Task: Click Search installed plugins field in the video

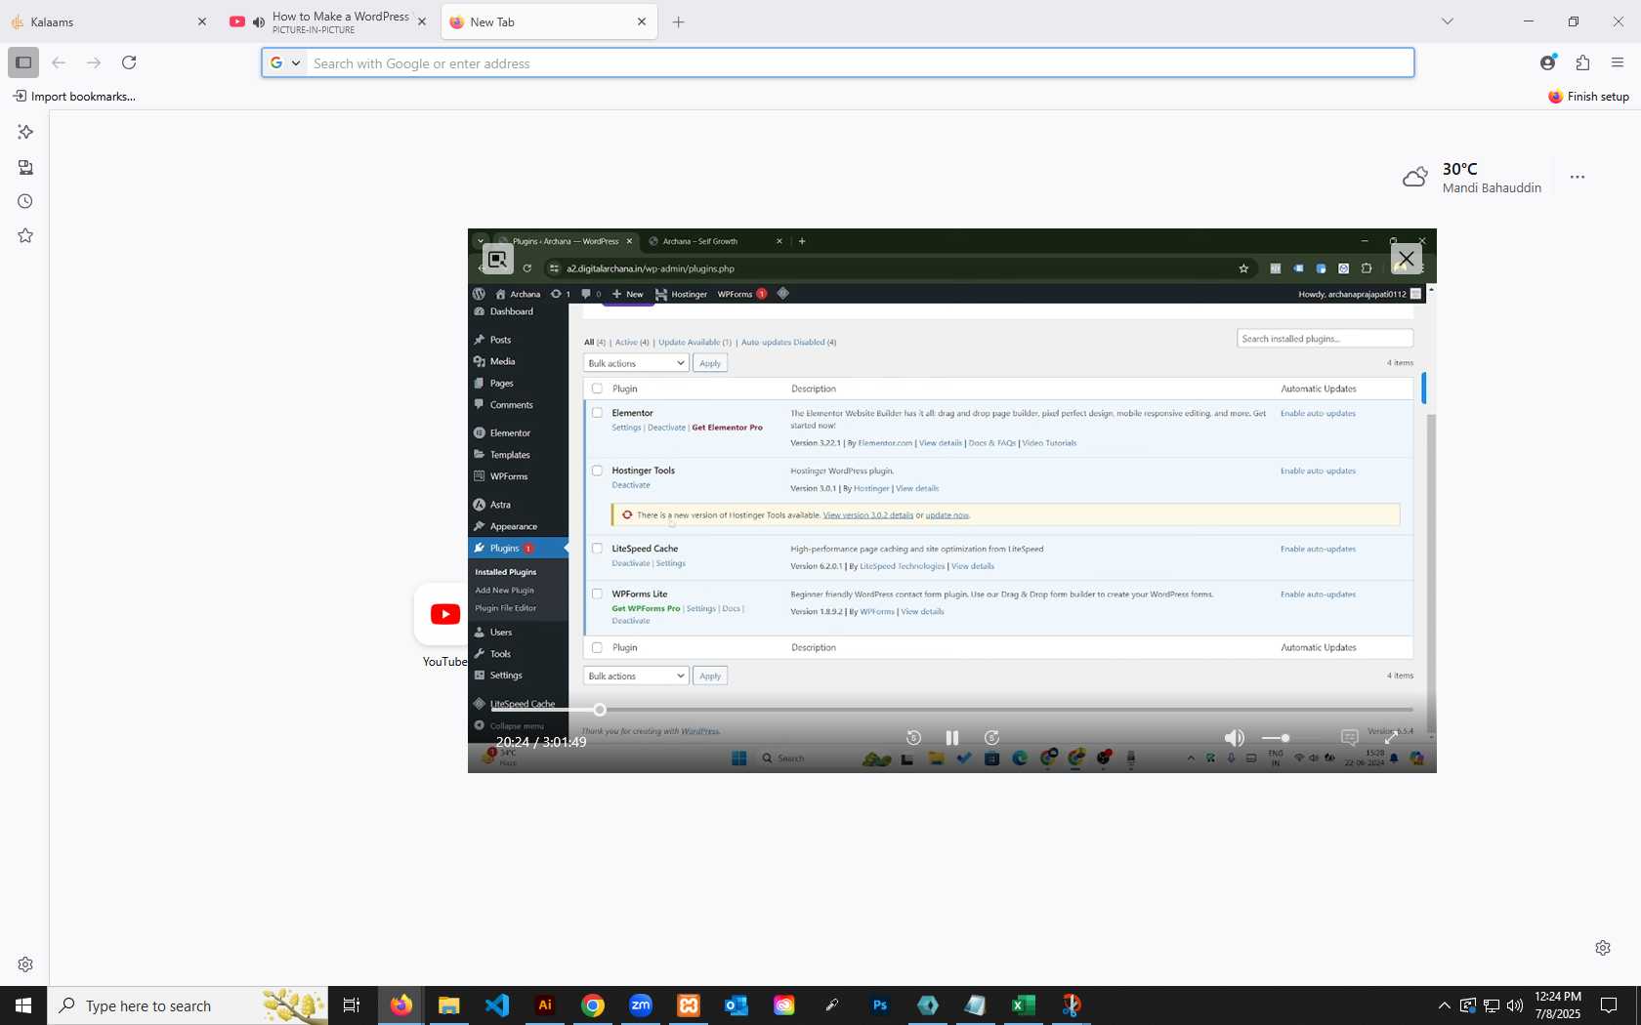Action: pyautogui.click(x=1325, y=339)
